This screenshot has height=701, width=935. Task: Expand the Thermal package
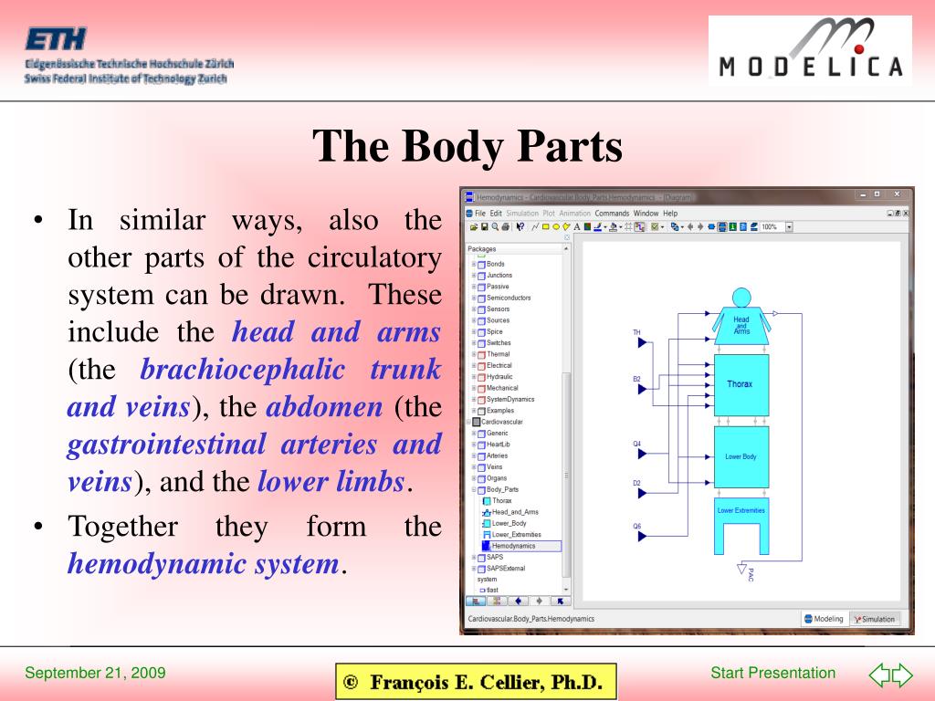474,354
